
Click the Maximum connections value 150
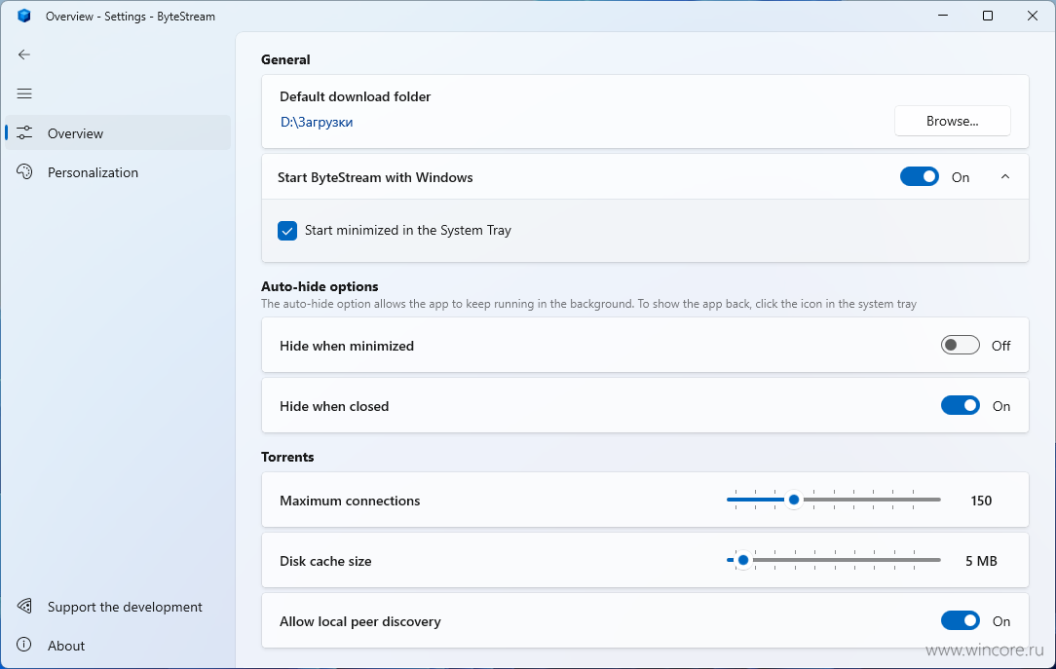click(981, 501)
